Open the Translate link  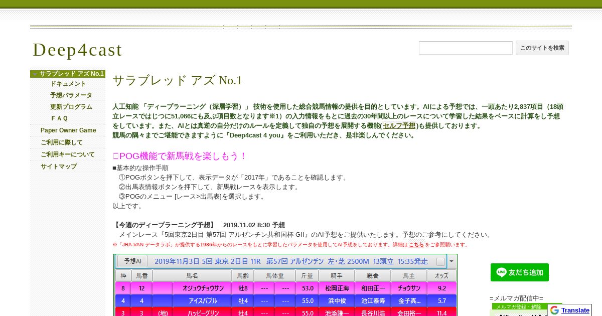point(575,310)
